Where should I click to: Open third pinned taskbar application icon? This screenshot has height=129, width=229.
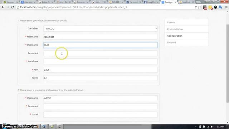pyautogui.click(x=59, y=126)
